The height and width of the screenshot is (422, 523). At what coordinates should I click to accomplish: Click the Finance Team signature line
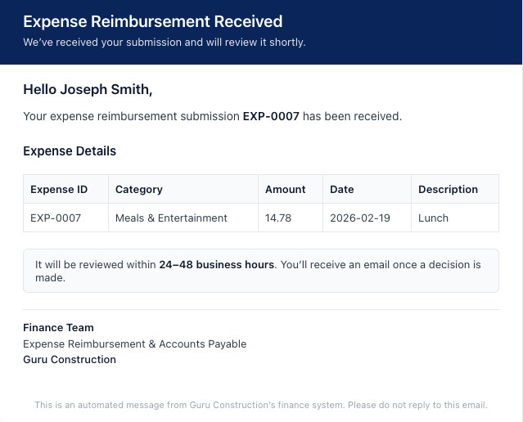click(x=58, y=328)
